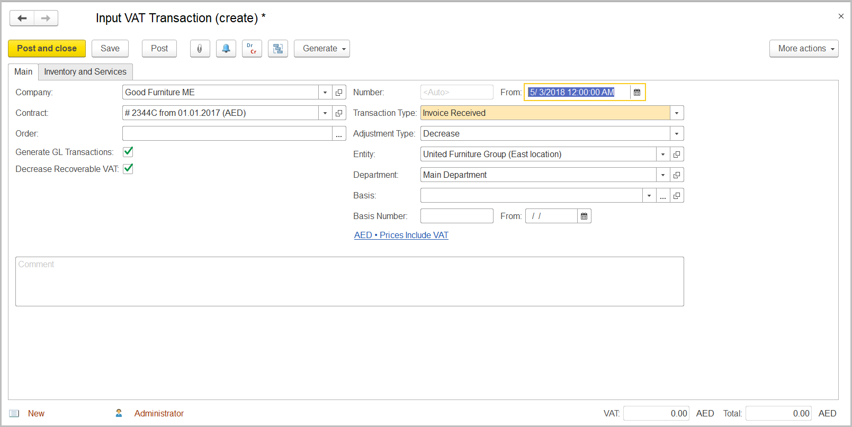
Task: Open Basis document via open icon
Action: (x=677, y=195)
